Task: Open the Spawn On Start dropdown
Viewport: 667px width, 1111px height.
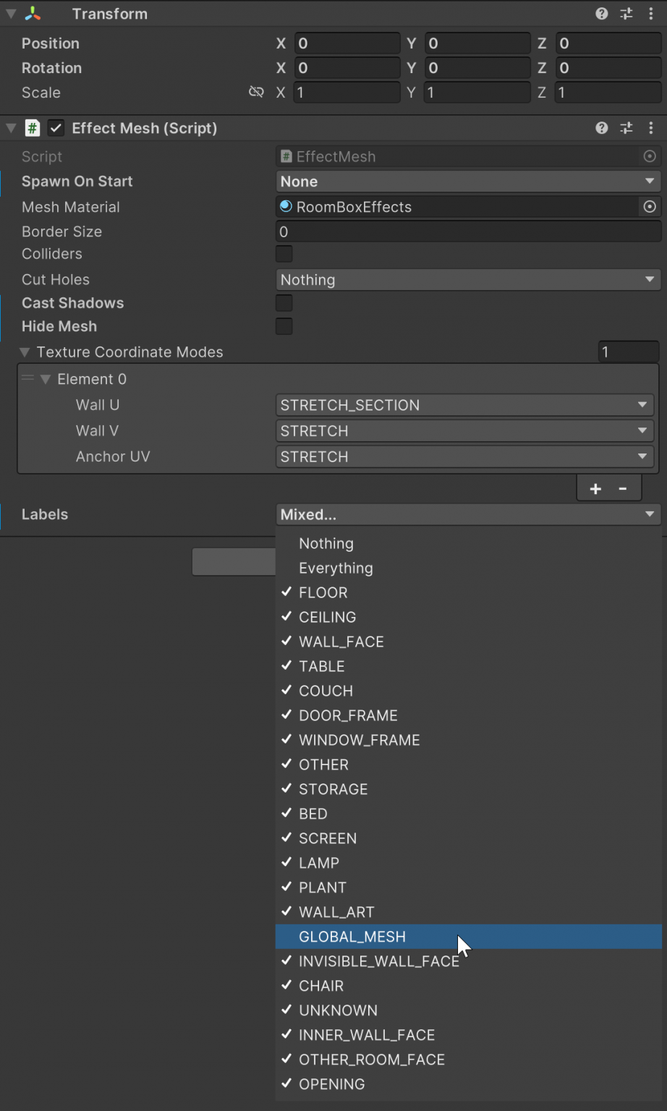Action: [467, 182]
